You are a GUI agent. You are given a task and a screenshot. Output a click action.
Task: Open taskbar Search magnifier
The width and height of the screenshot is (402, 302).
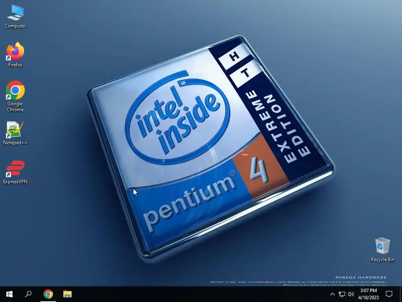(x=28, y=294)
